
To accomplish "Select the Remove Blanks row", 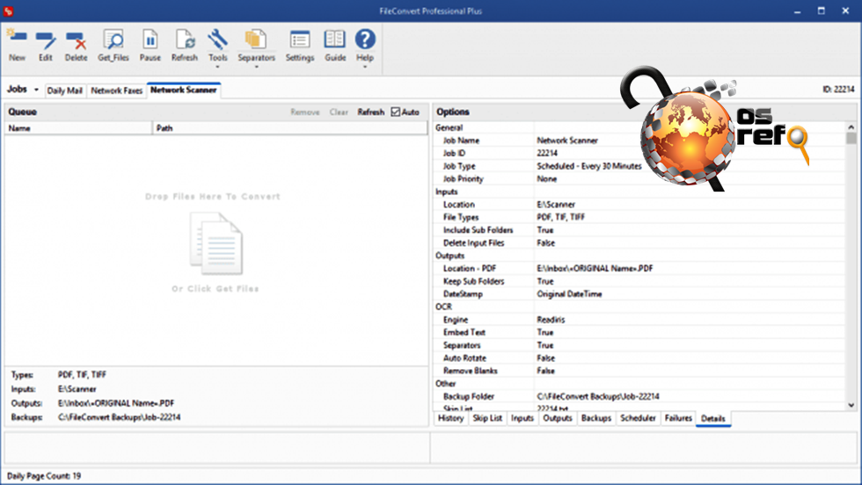I will (639, 371).
